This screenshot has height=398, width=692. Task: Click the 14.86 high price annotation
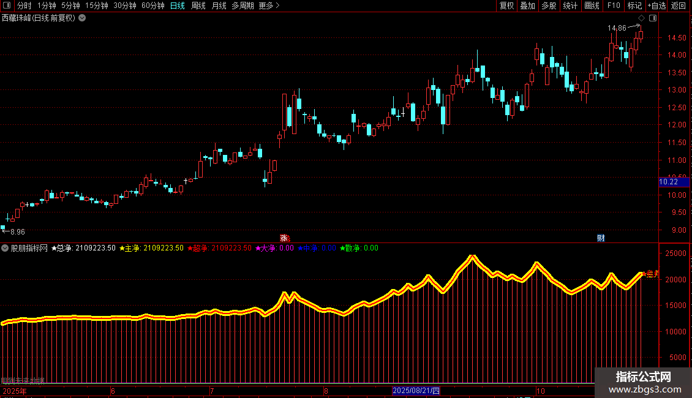point(617,28)
